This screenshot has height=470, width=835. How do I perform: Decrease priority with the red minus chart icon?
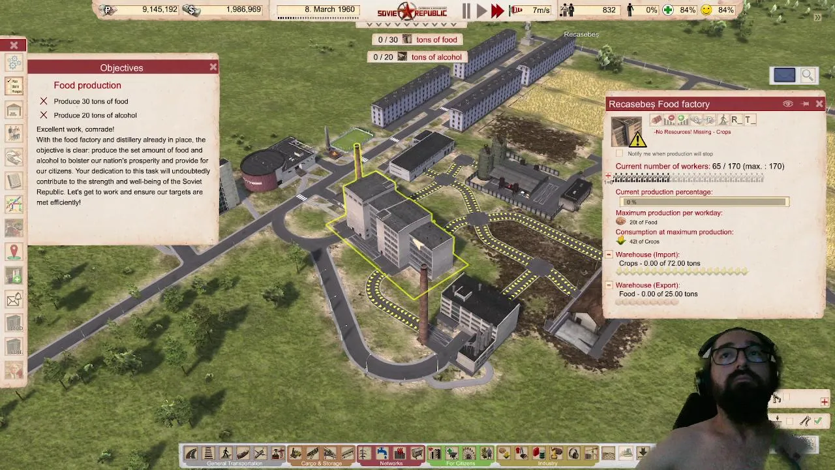(x=669, y=119)
